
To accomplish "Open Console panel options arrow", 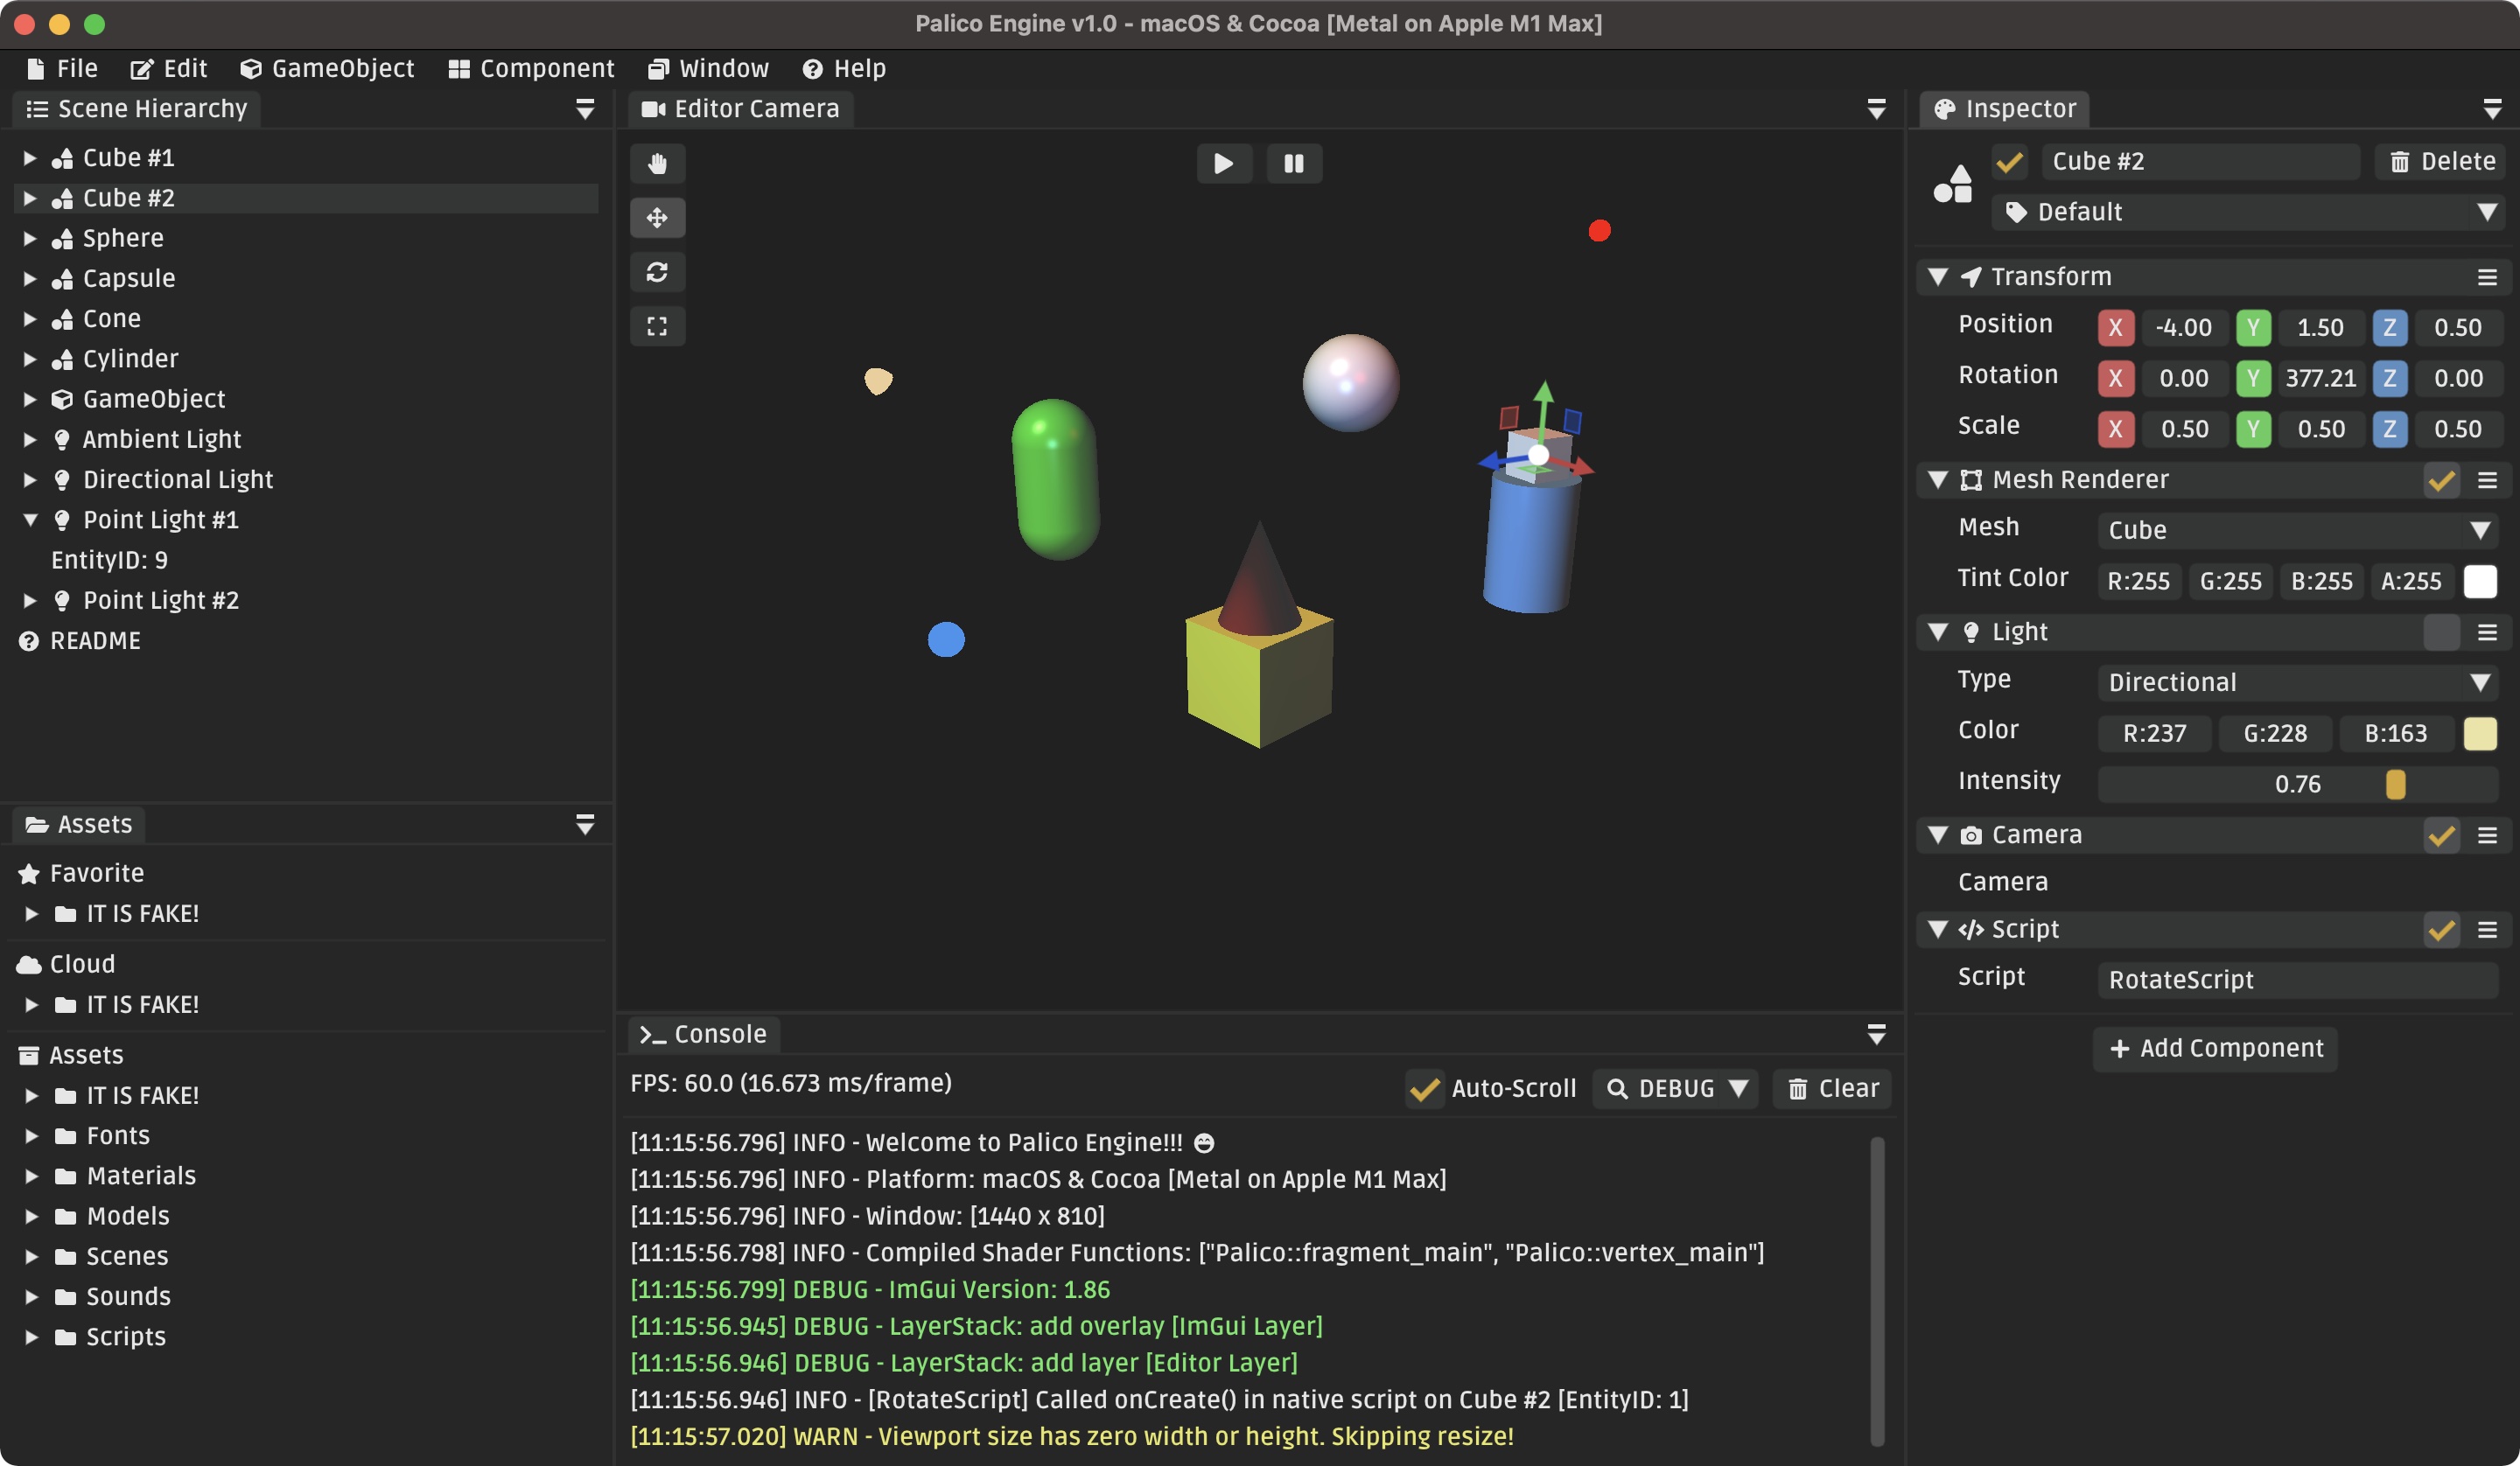I will 1877,1035.
